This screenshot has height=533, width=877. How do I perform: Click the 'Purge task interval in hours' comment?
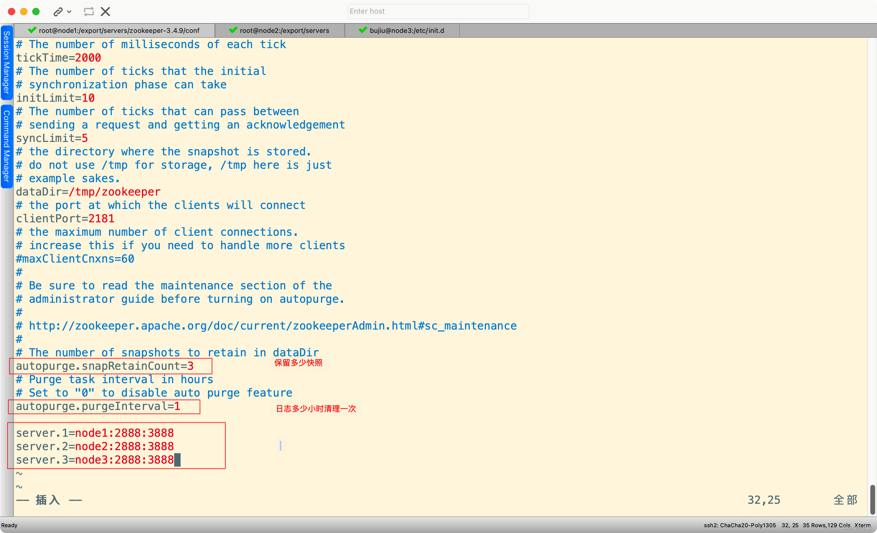tap(114, 379)
